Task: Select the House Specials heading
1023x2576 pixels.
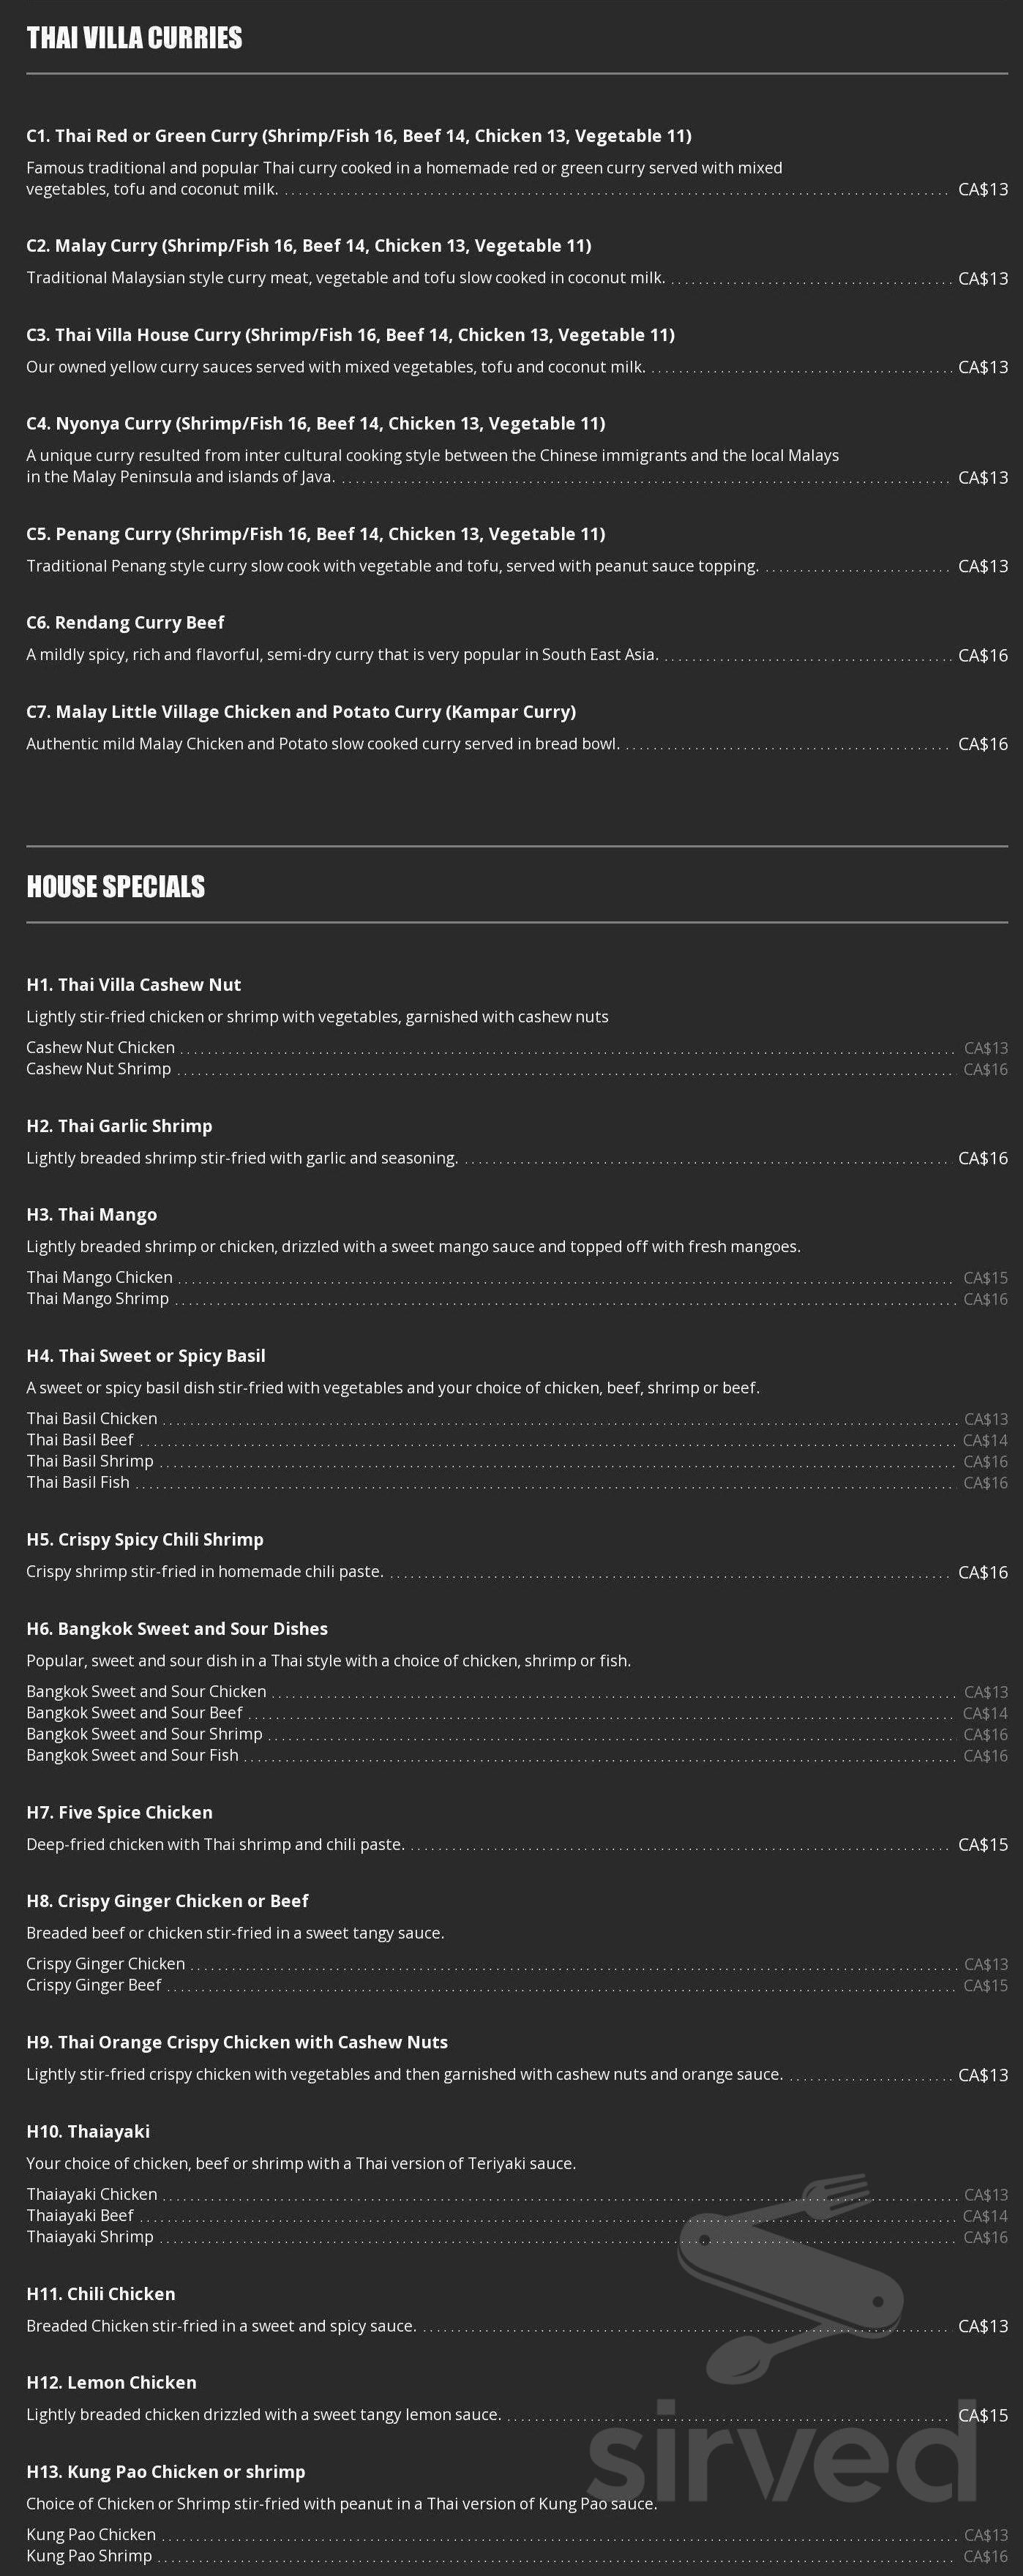Action: pyautogui.click(x=115, y=887)
